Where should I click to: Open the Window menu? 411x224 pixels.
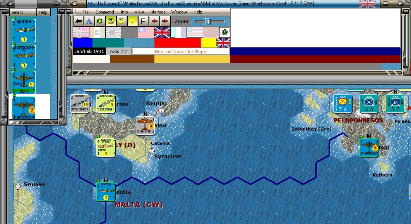coord(179,12)
